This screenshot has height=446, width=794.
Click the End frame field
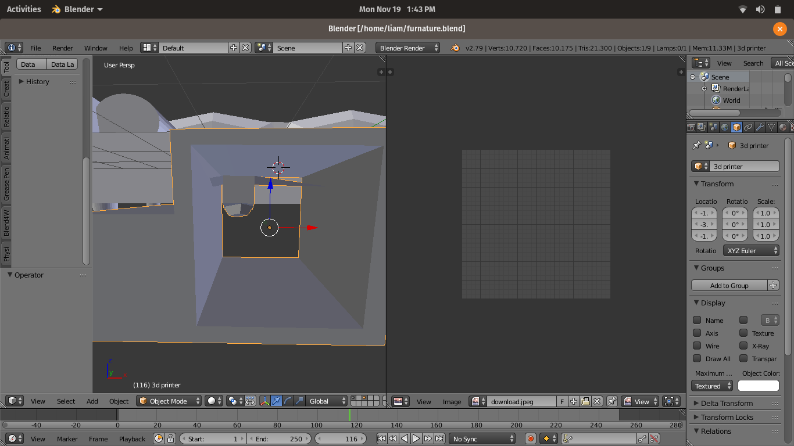click(x=279, y=439)
